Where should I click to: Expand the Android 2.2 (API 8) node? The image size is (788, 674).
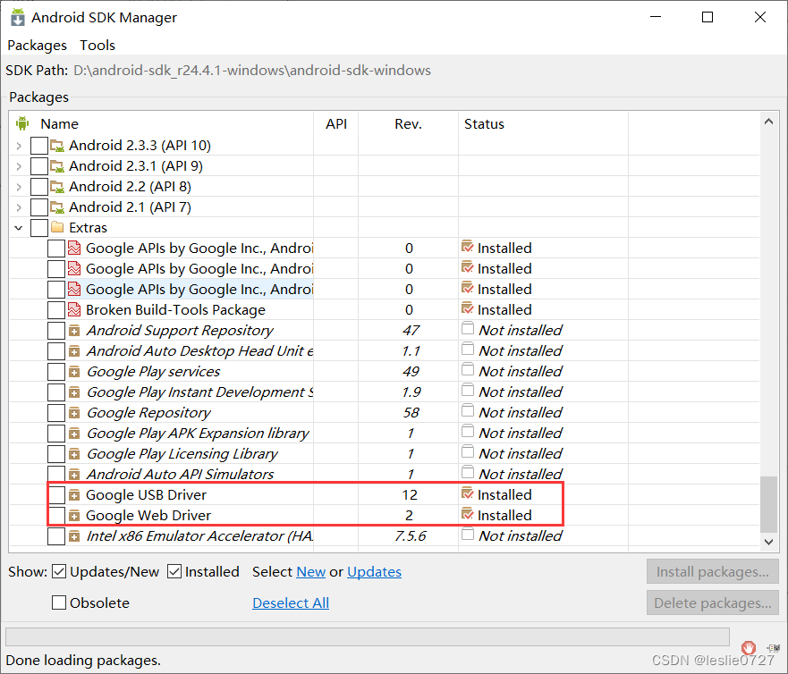pyautogui.click(x=19, y=188)
